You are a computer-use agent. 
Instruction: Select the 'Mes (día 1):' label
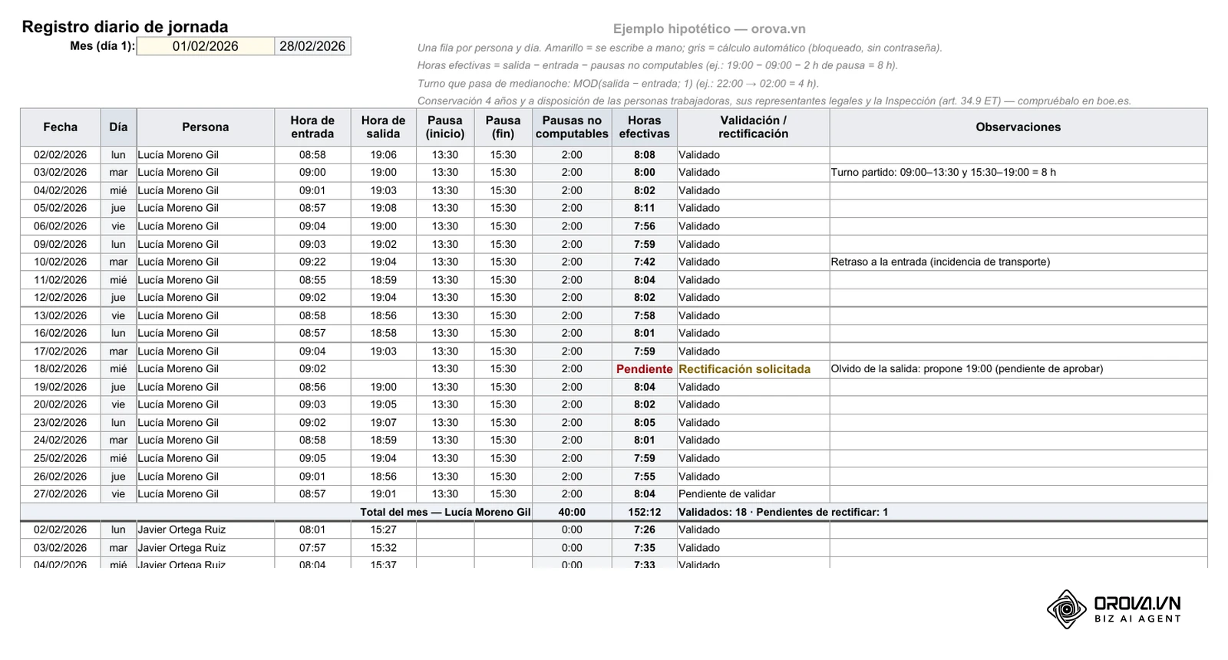click(102, 46)
